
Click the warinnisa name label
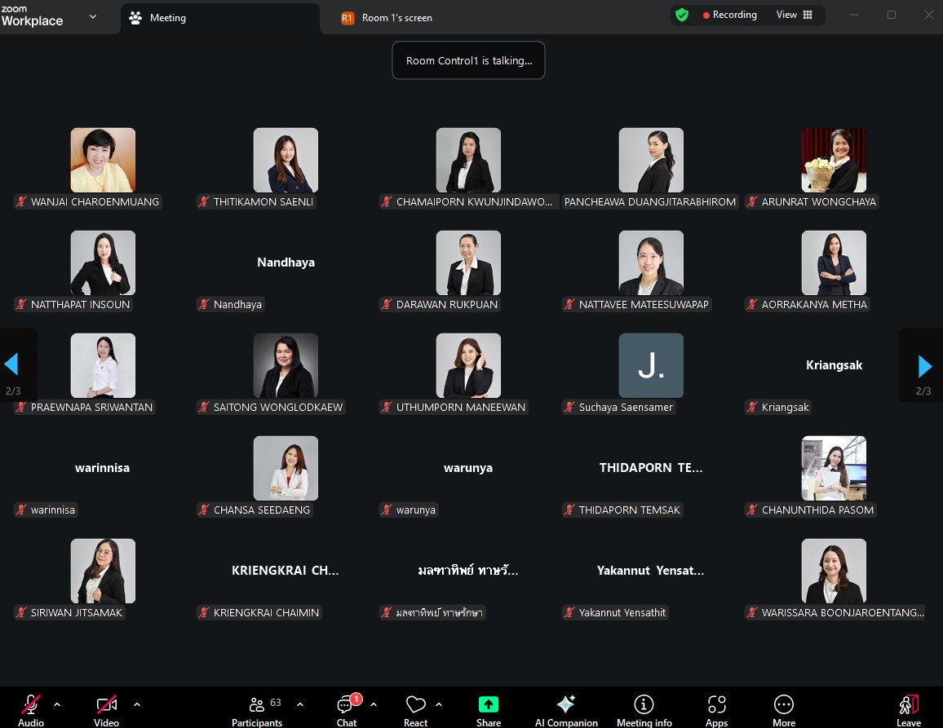[53, 510]
